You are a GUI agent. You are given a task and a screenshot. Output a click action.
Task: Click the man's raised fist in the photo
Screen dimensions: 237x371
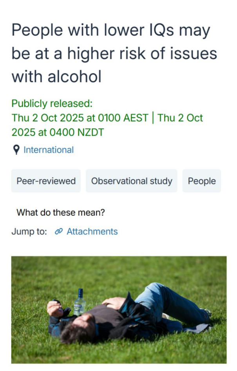tap(54, 308)
